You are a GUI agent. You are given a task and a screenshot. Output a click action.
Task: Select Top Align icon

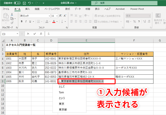click(72, 15)
